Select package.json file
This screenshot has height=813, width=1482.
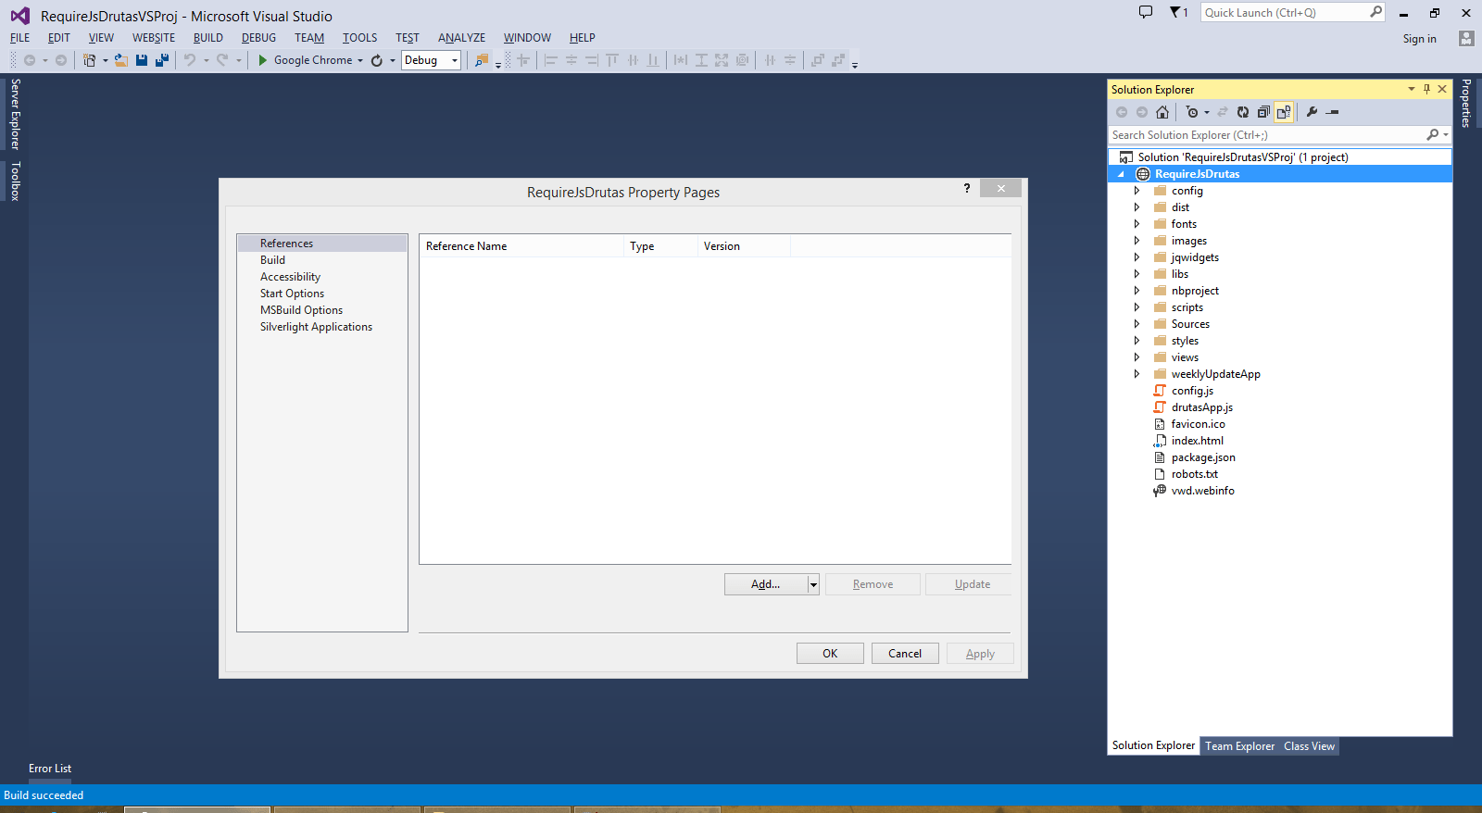coord(1203,457)
